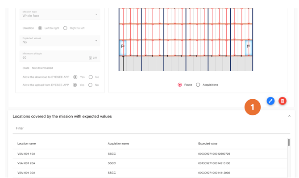
Task: Select the Route view radio button
Action: click(180, 85)
